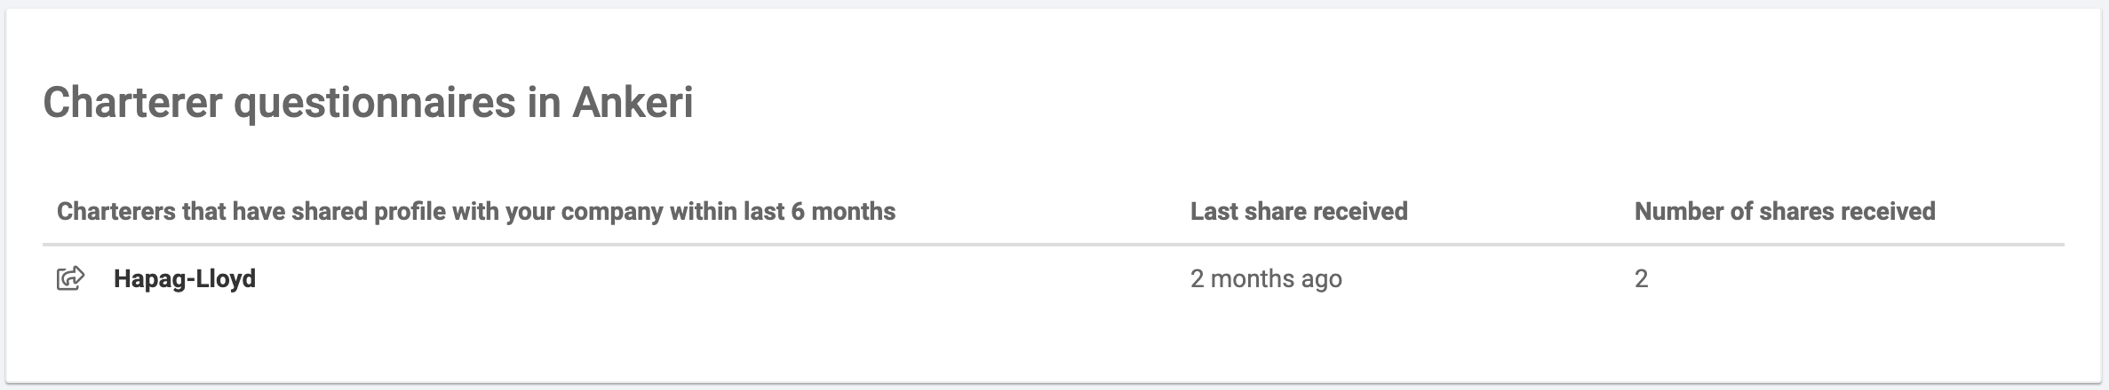Click the "2 months ago" cell
The height and width of the screenshot is (390, 2109).
[x=1266, y=278]
